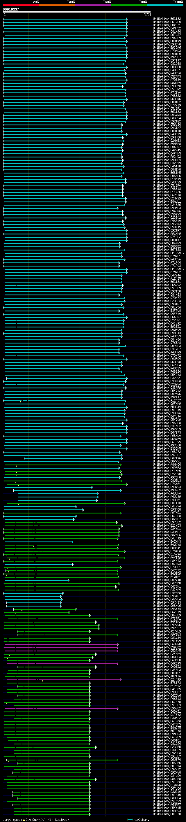Select the UniRef100_B9HCX8 label

coord(167,44)
